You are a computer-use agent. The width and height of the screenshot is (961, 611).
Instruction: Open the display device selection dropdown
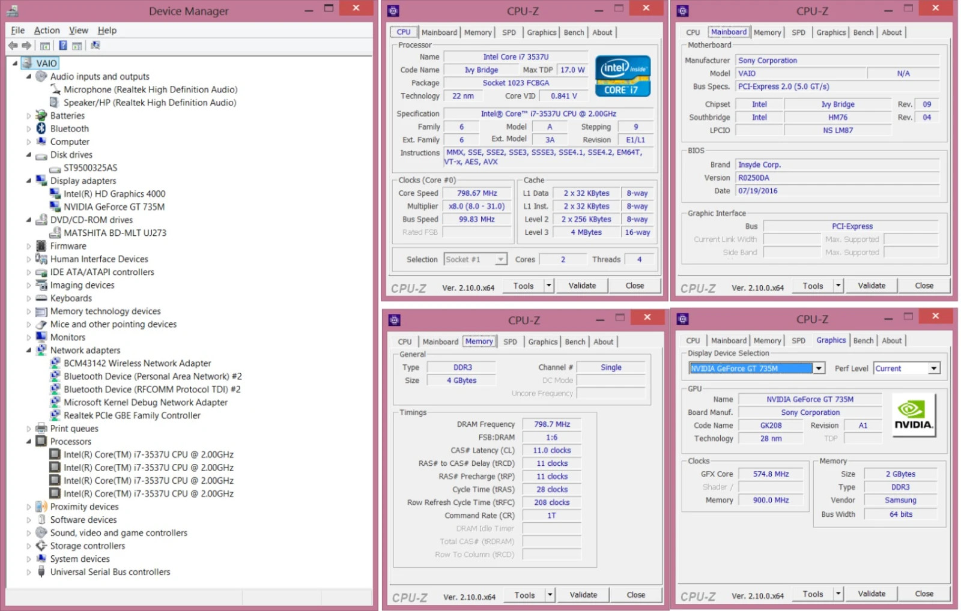pos(819,369)
